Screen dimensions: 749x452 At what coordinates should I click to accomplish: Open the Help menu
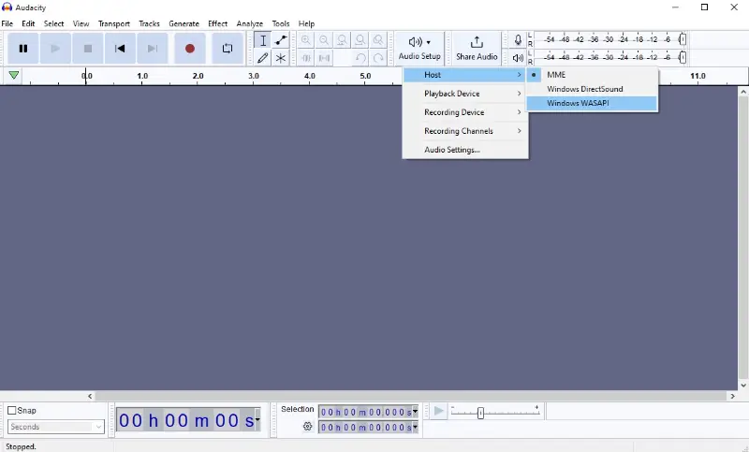306,23
